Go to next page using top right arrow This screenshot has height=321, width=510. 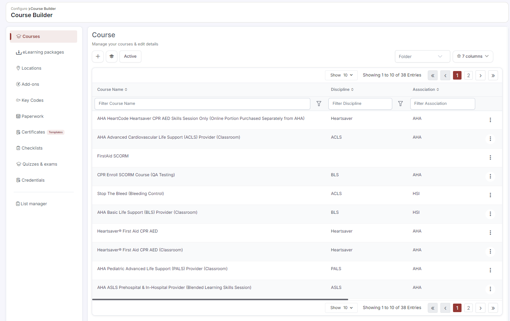[x=481, y=75]
